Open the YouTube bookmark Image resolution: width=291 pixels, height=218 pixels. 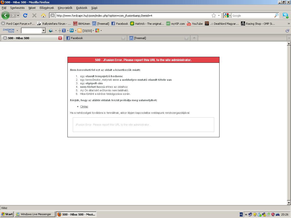click(195, 23)
